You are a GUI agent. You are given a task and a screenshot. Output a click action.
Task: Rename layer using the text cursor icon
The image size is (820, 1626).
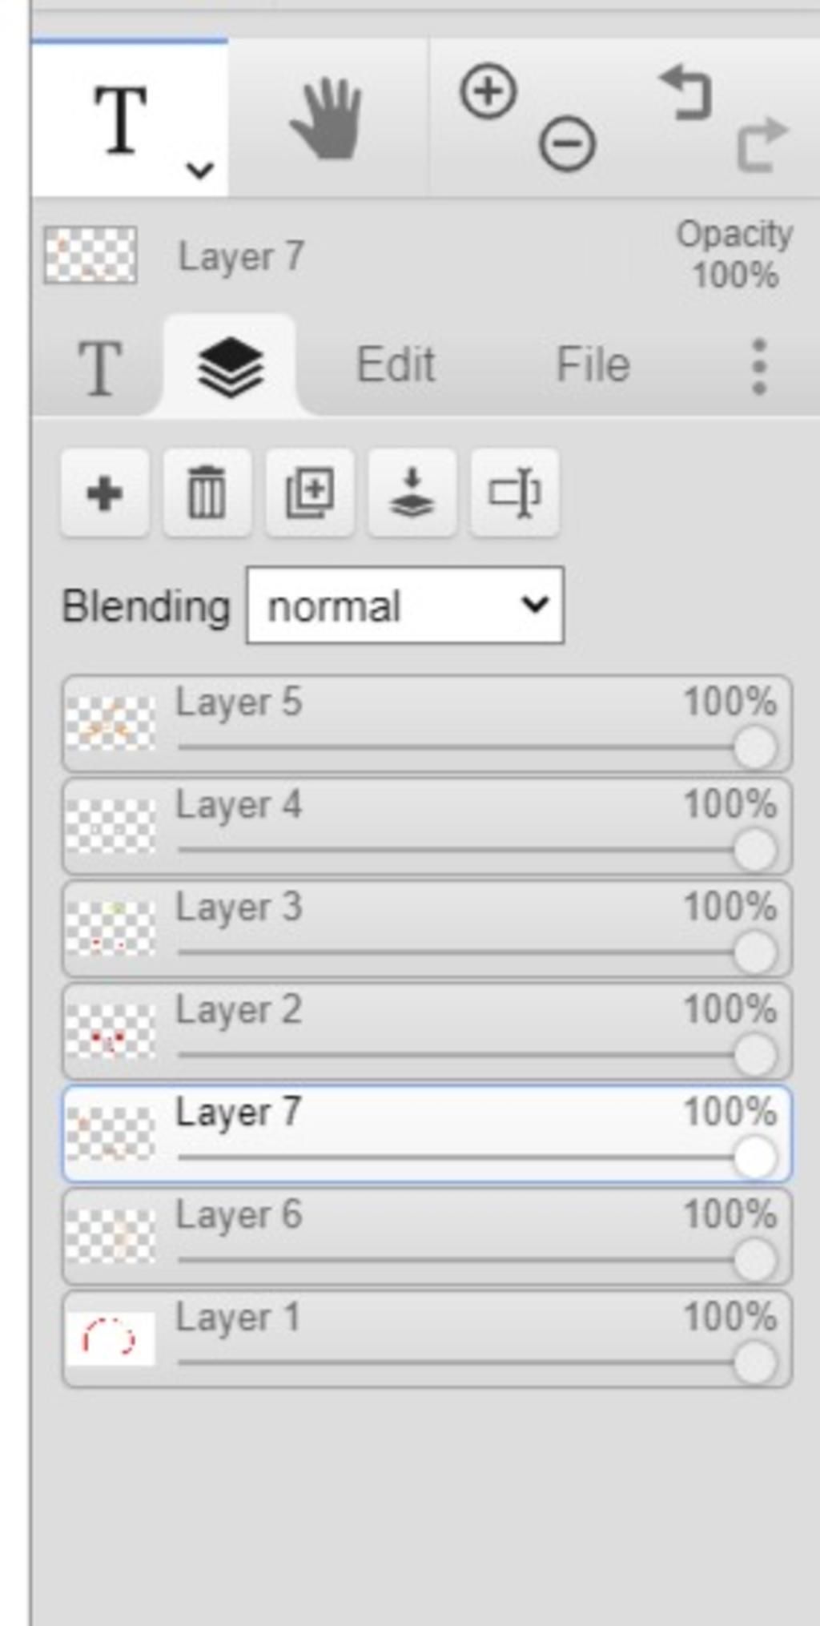(x=515, y=493)
